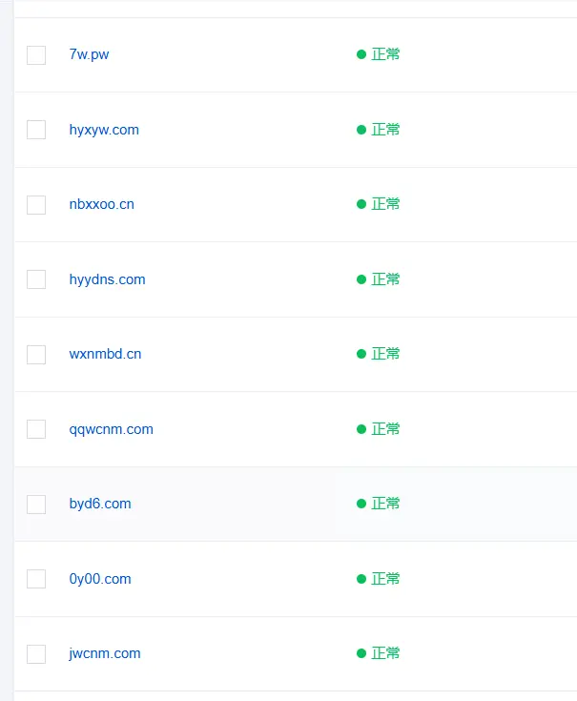The height and width of the screenshot is (701, 577).
Task: Click the green status dot for 7w.pw
Action: click(x=361, y=54)
